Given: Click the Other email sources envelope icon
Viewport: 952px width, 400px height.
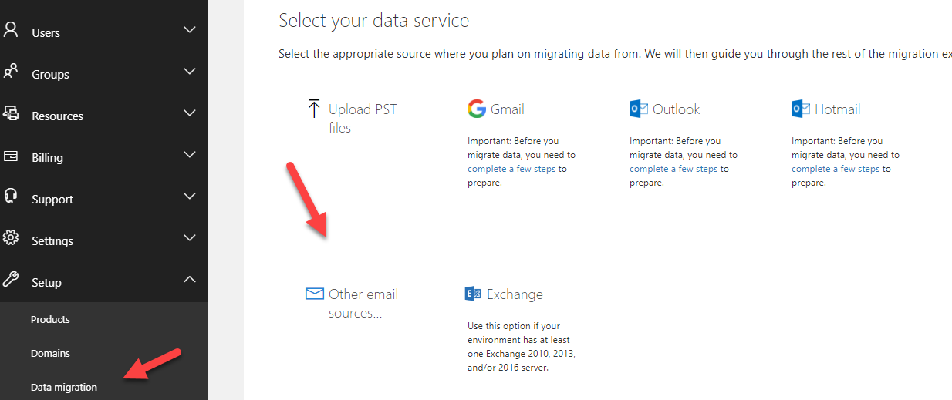Looking at the screenshot, I should coord(314,294).
